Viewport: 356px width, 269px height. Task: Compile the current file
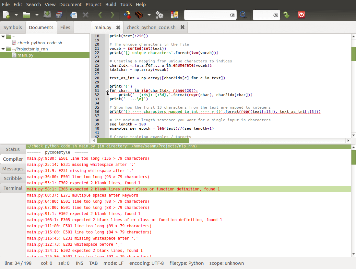point(127,15)
